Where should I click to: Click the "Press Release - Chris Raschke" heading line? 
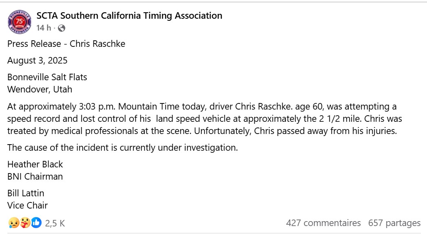(x=66, y=44)
